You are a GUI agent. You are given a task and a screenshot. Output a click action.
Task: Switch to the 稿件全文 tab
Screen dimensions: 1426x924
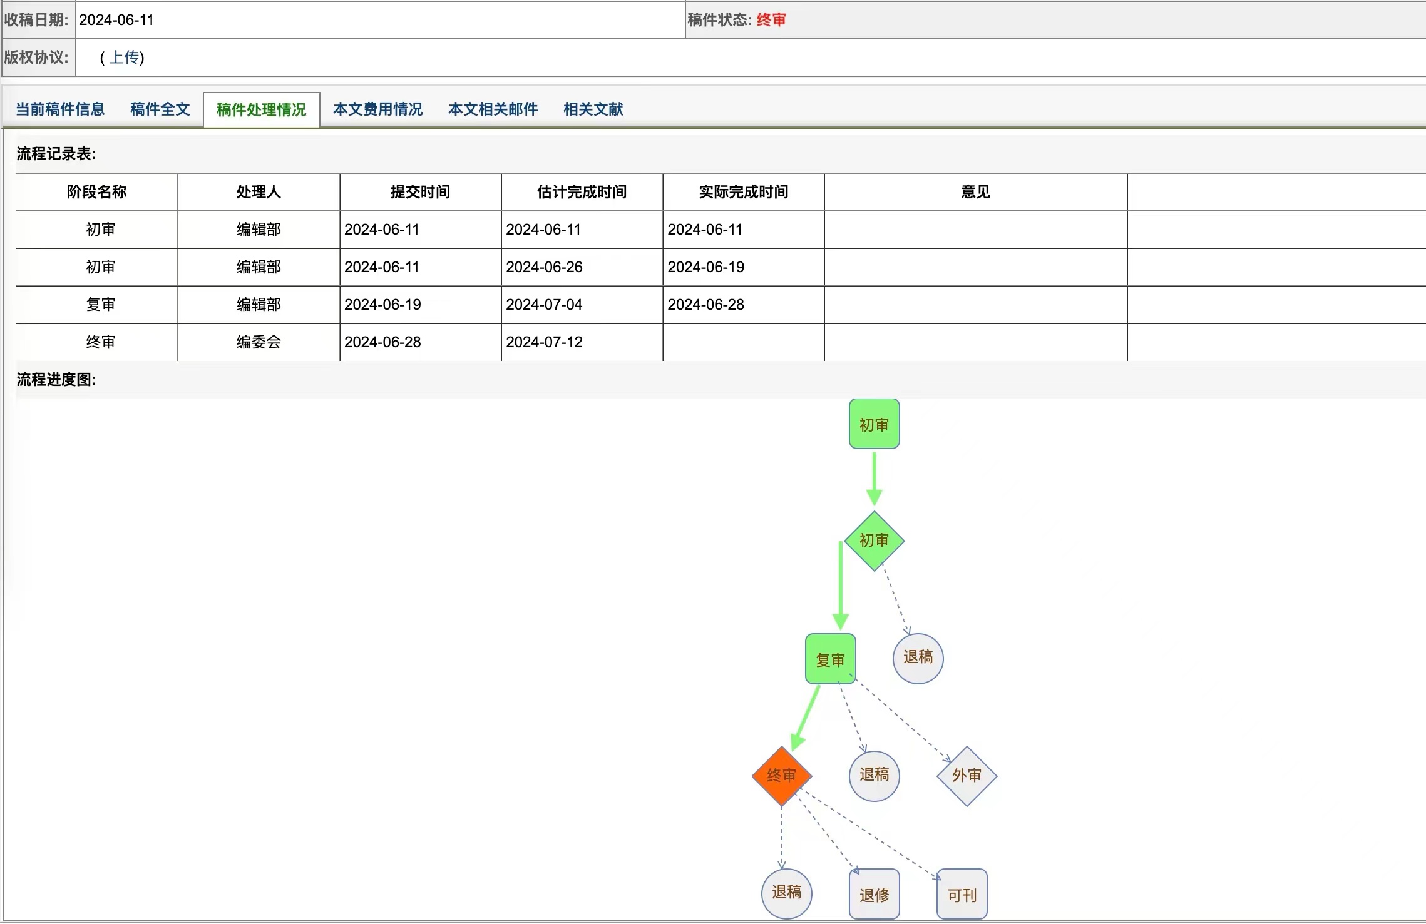click(160, 109)
